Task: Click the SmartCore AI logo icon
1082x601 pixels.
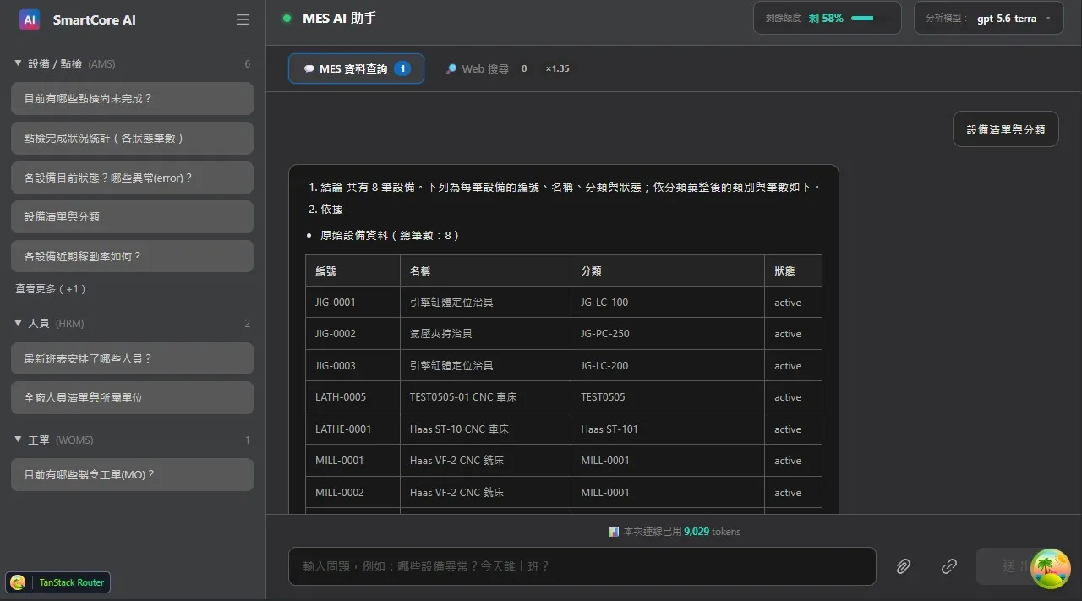Action: [x=30, y=19]
